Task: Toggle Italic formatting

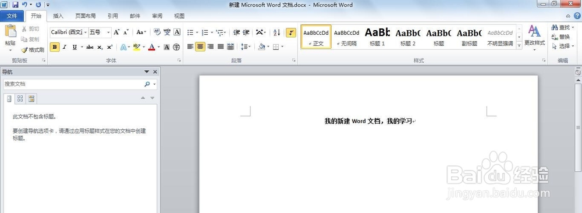Action: (x=65, y=47)
